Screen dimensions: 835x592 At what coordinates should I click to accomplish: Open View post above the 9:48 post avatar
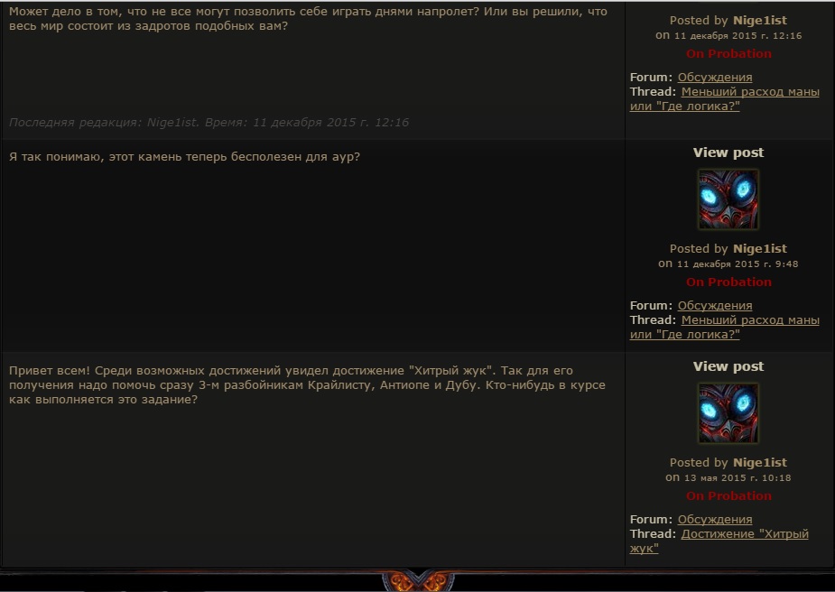click(x=728, y=153)
